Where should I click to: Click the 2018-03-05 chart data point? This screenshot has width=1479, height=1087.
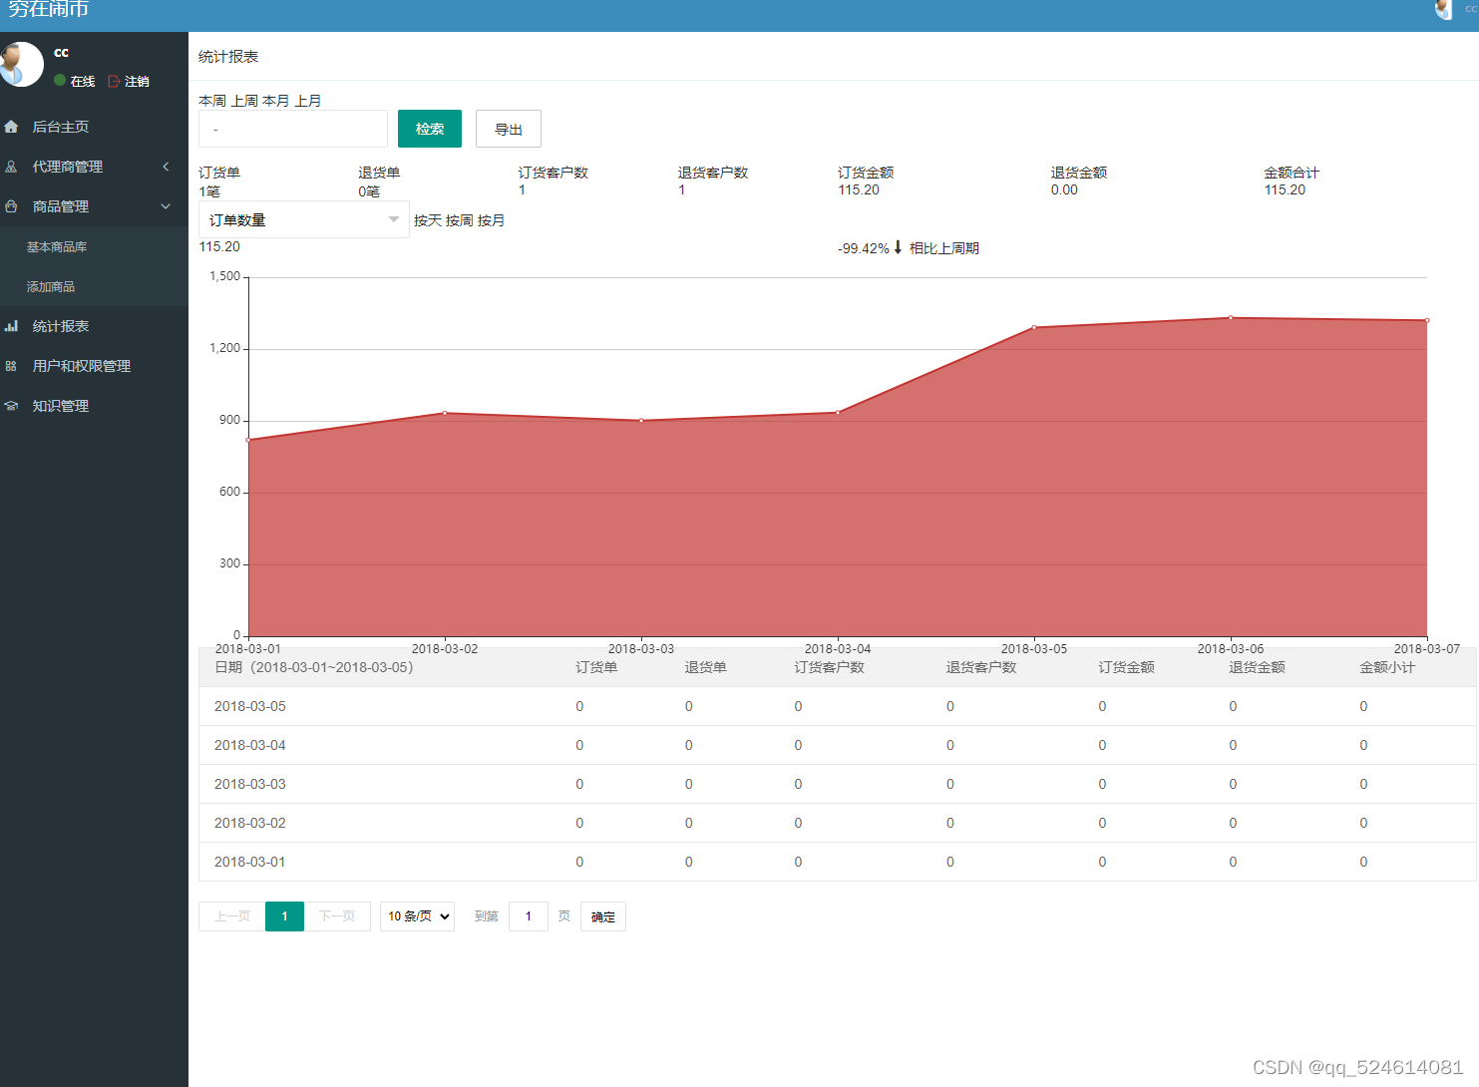click(1034, 327)
